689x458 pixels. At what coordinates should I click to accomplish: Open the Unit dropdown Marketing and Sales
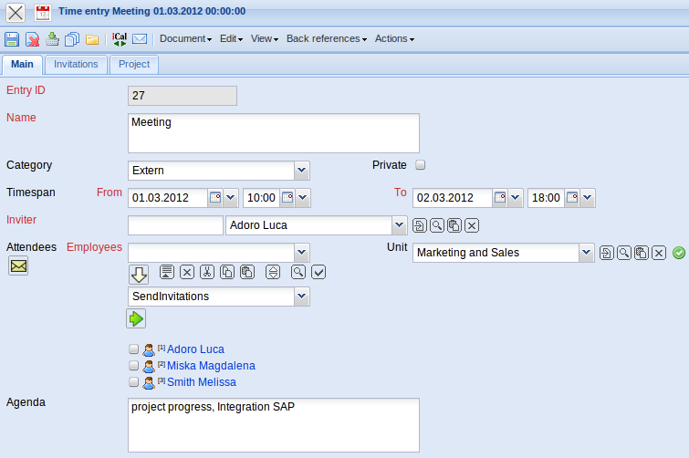(x=586, y=253)
